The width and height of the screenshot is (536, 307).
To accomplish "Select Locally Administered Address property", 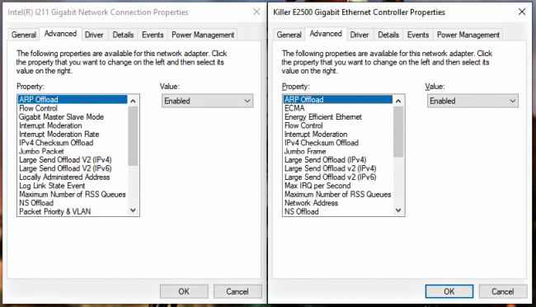I will (x=64, y=177).
